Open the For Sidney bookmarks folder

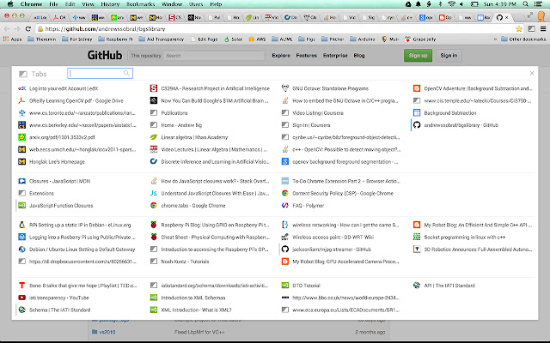[77, 39]
